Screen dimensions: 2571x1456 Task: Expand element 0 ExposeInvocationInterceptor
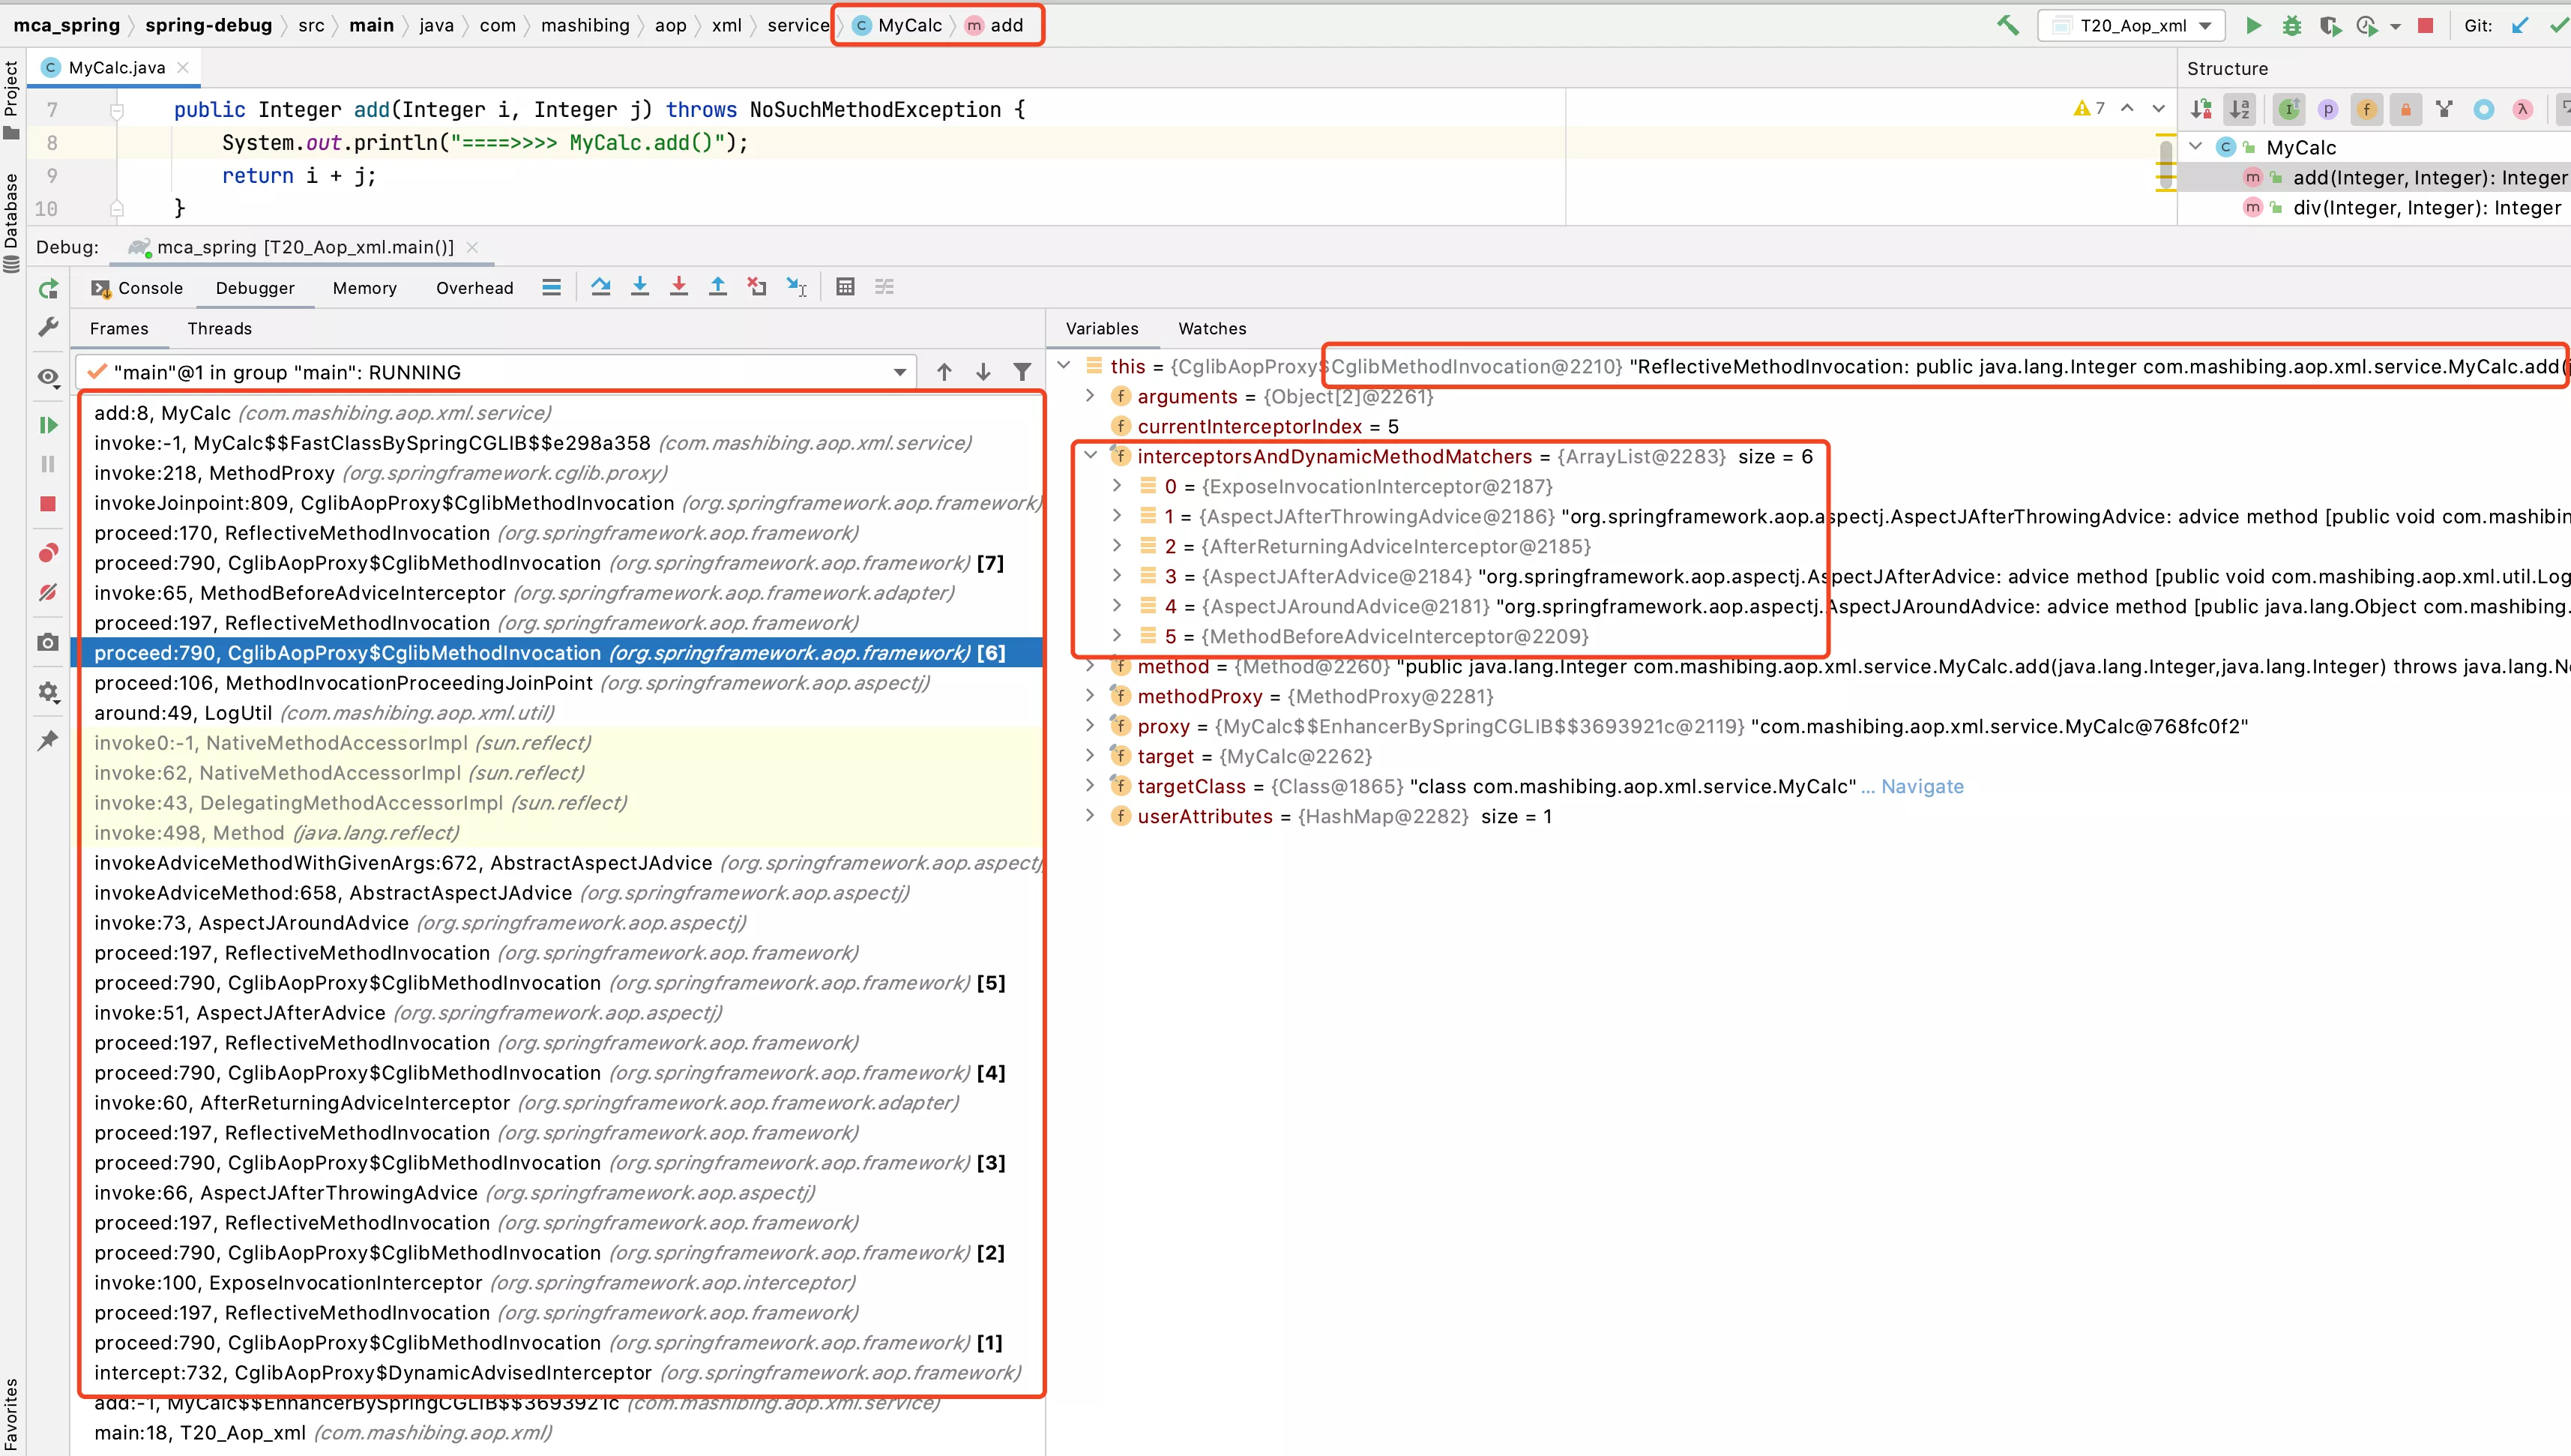click(x=1118, y=486)
